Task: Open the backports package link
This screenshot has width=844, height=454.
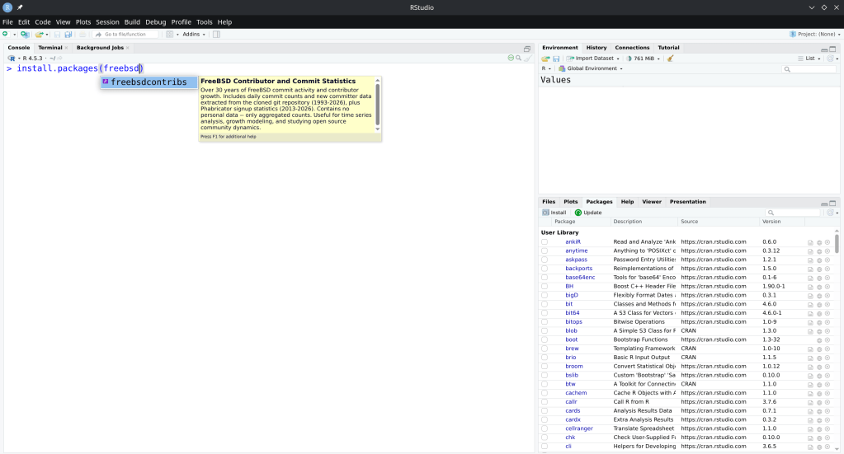Action: (x=578, y=269)
